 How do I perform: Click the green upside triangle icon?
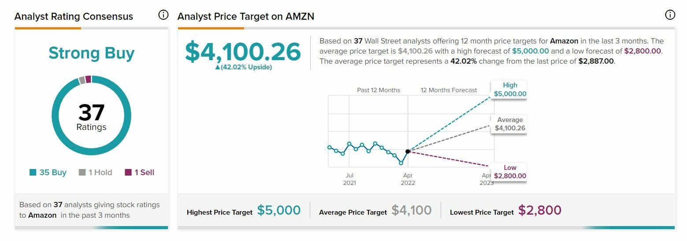[x=217, y=68]
